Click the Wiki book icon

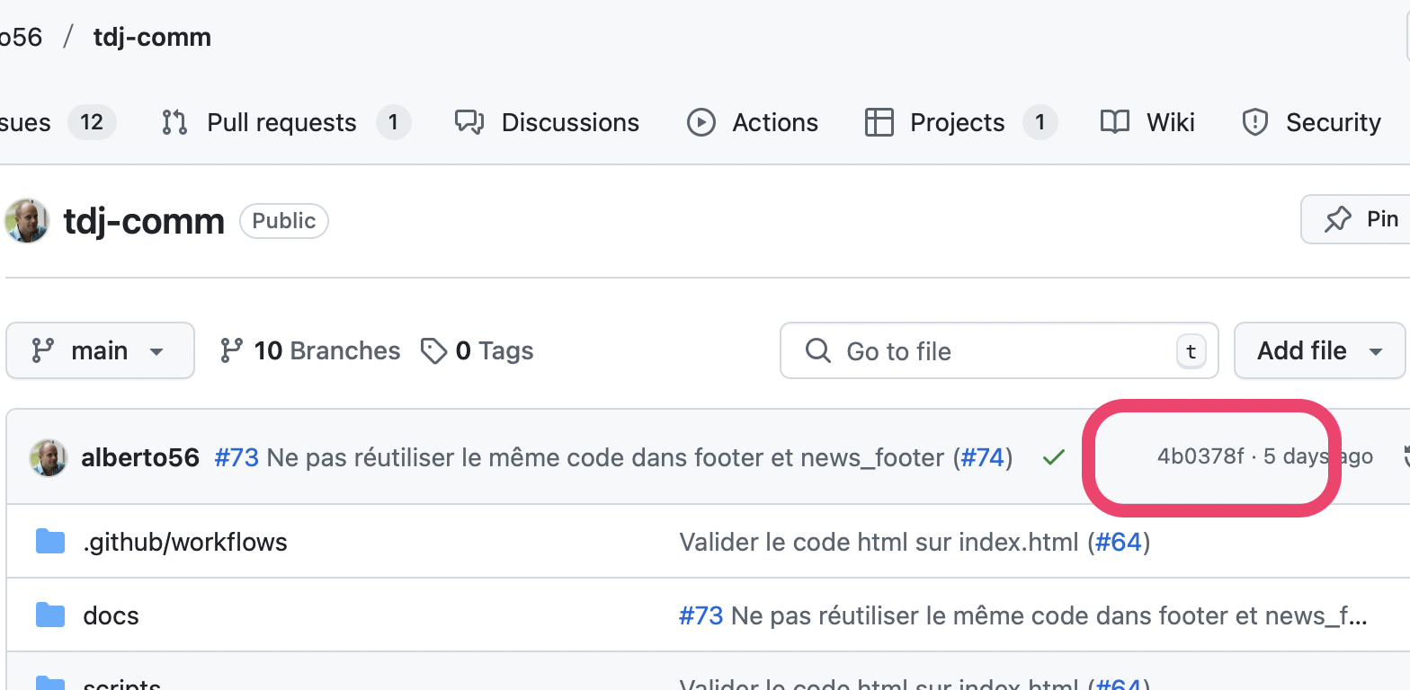point(1115,122)
